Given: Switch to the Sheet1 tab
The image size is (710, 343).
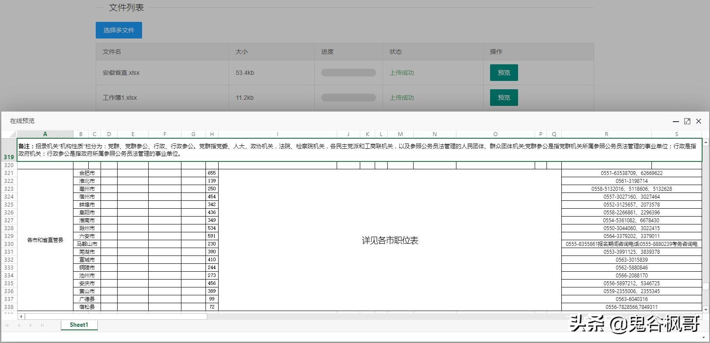Looking at the screenshot, I should (79, 325).
